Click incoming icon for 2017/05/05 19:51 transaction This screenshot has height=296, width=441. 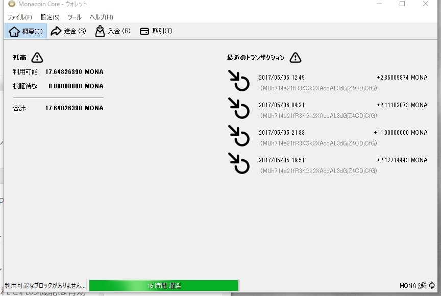pyautogui.click(x=238, y=163)
